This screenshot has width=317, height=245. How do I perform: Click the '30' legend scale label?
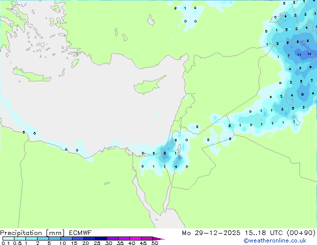[x=108, y=243]
